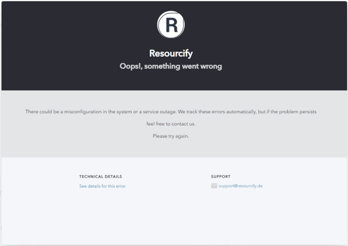Click blank area of the light footer section
Image resolution: width=348 pixels, height=246 pixels.
171,218
